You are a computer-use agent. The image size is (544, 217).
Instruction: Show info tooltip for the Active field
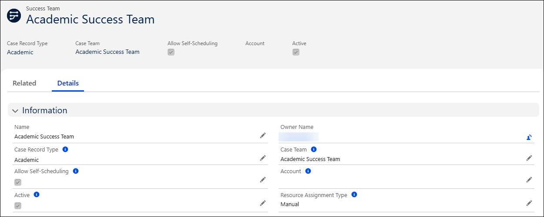point(37,195)
